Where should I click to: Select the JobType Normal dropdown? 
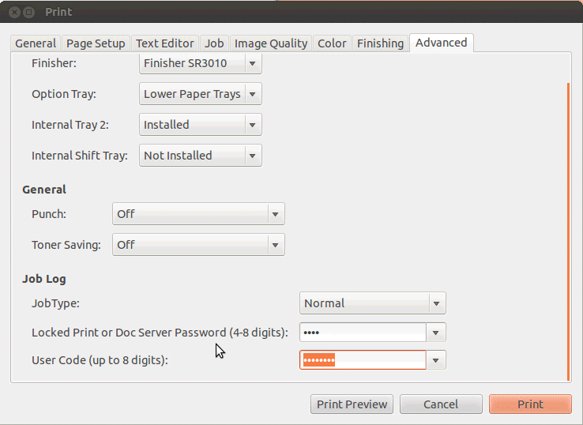click(373, 303)
